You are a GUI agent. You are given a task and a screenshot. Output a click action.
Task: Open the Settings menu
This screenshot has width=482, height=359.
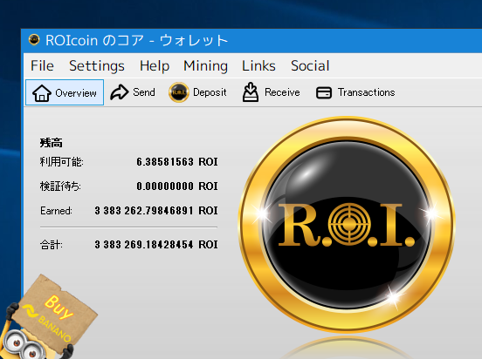pyautogui.click(x=97, y=65)
